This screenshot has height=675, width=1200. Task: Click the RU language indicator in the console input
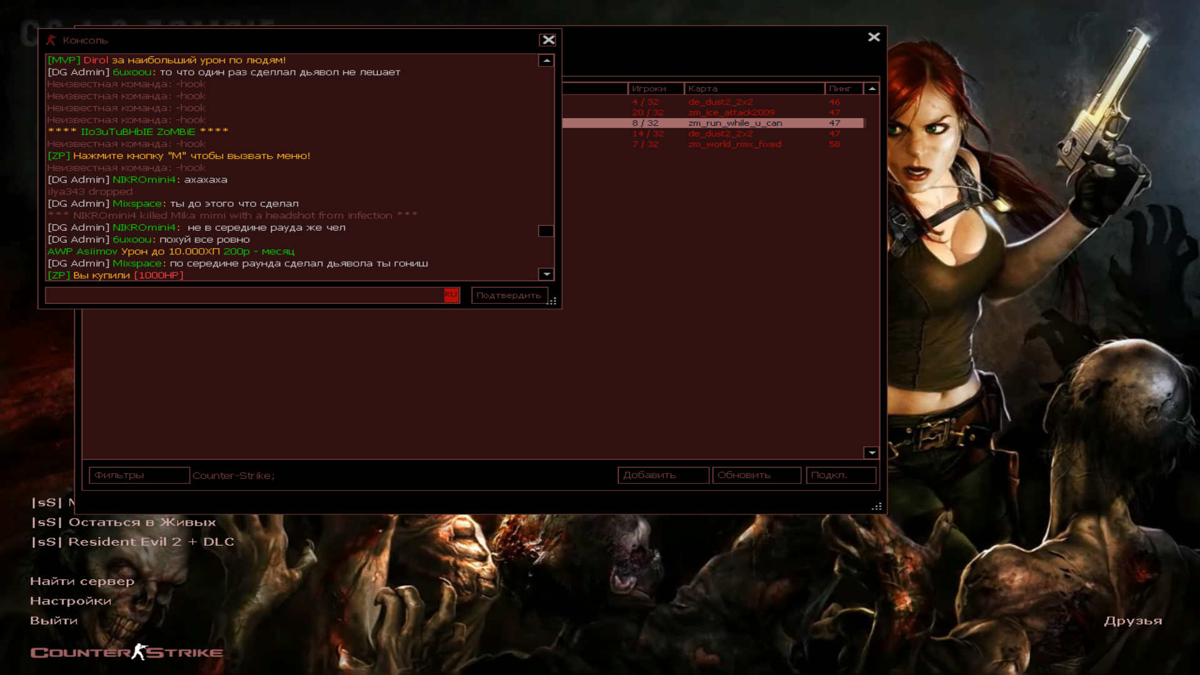tap(451, 294)
